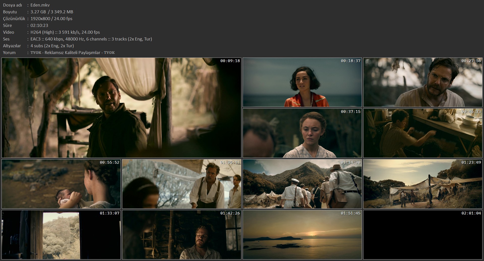This screenshot has height=261, width=484.
Task: Click the H264 video codec line
Action: pyautogui.click(x=65, y=32)
